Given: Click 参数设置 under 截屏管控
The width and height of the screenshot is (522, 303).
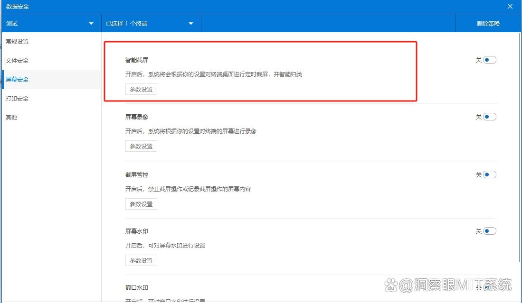Looking at the screenshot, I should pos(141,204).
